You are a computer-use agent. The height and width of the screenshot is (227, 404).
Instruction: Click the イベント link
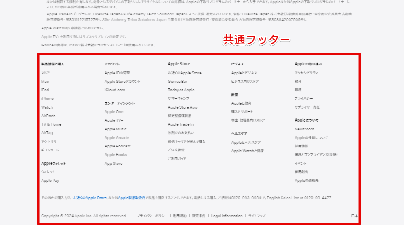point(301,163)
